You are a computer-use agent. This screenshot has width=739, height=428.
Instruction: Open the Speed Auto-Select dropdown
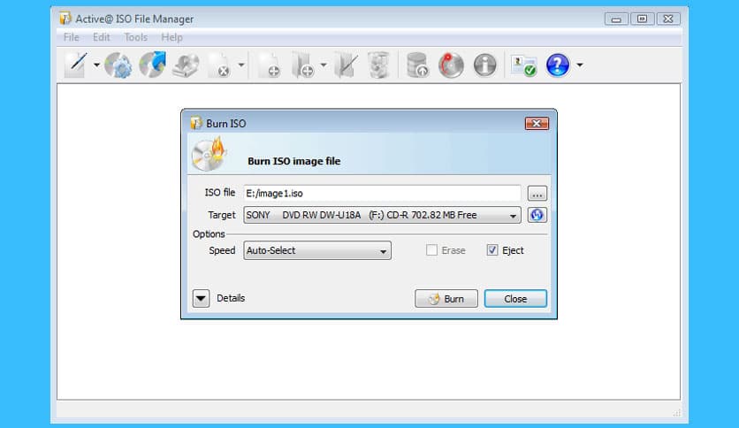317,250
